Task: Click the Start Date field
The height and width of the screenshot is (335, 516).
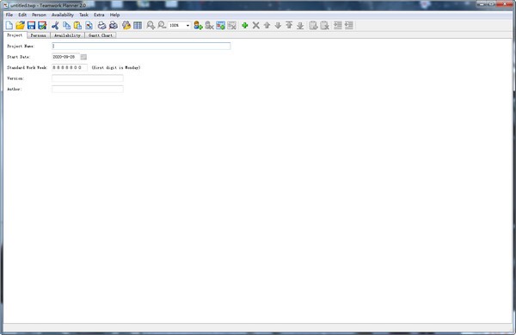Action: click(65, 57)
